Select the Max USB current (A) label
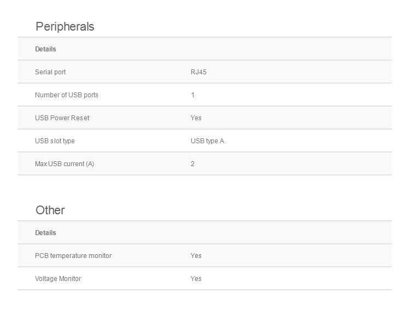The height and width of the screenshot is (328, 410). (65, 164)
